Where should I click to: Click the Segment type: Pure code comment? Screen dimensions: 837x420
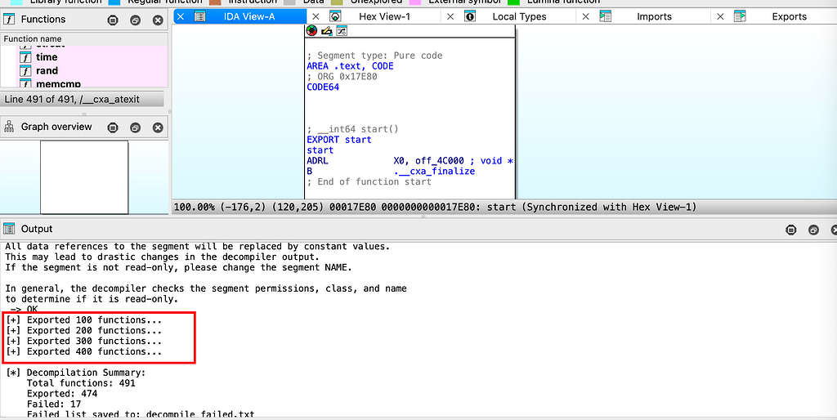click(374, 56)
